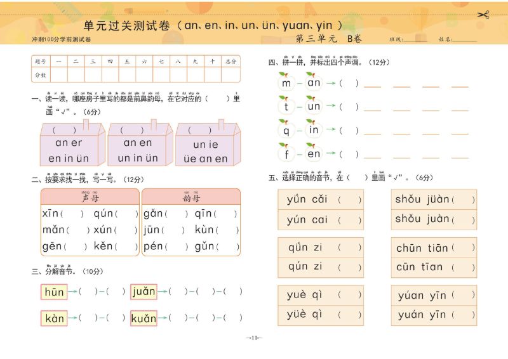The height and width of the screenshot is (359, 508).
Task: Click the 'yúan yīn' option row
Action: tap(434, 295)
